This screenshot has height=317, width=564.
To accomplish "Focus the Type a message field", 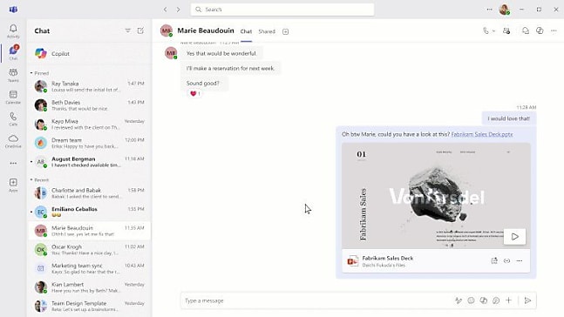I will 316,300.
